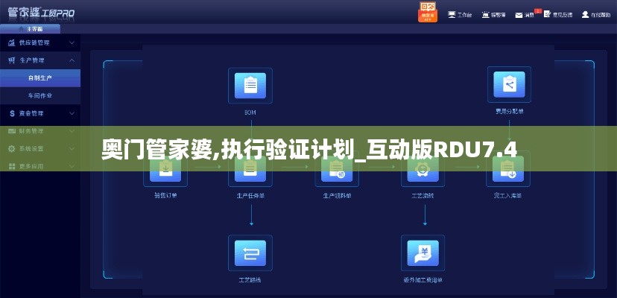Click the 工作台 text link
The width and height of the screenshot is (617, 298).
(464, 15)
